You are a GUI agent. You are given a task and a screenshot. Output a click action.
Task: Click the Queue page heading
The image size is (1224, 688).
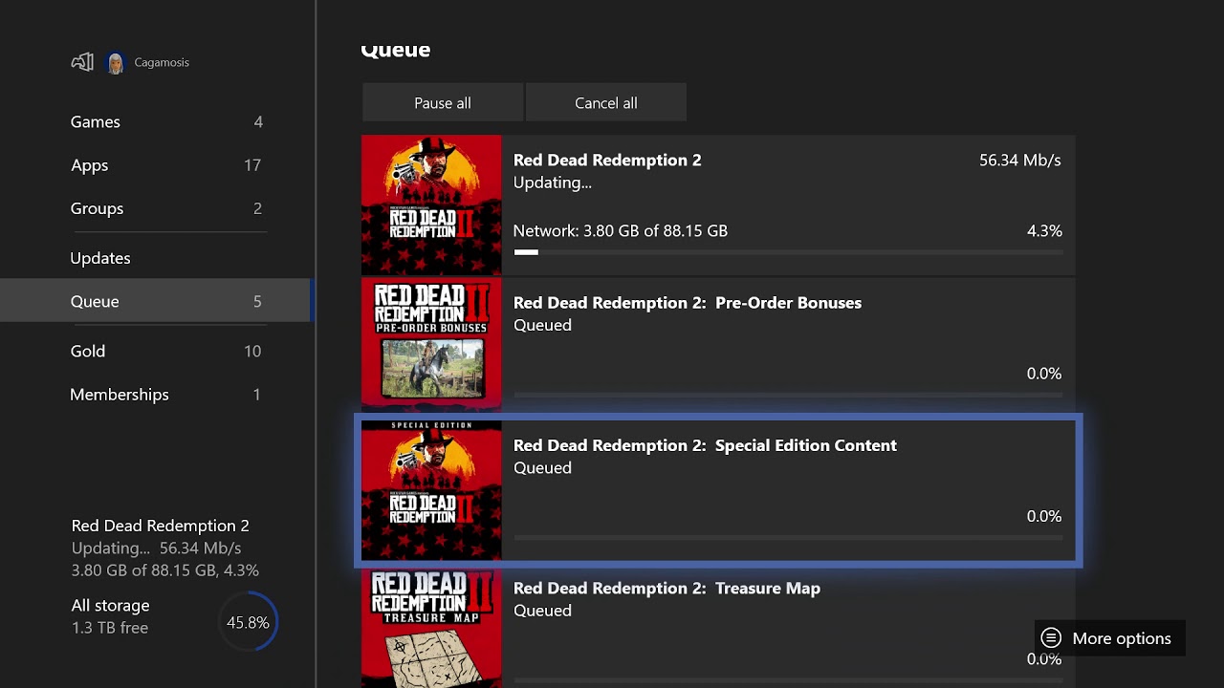(x=396, y=51)
